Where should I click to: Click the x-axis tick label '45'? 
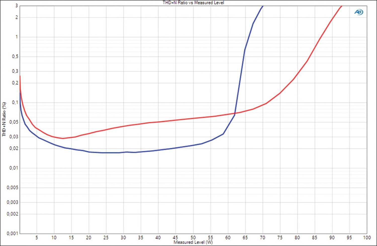(175, 237)
